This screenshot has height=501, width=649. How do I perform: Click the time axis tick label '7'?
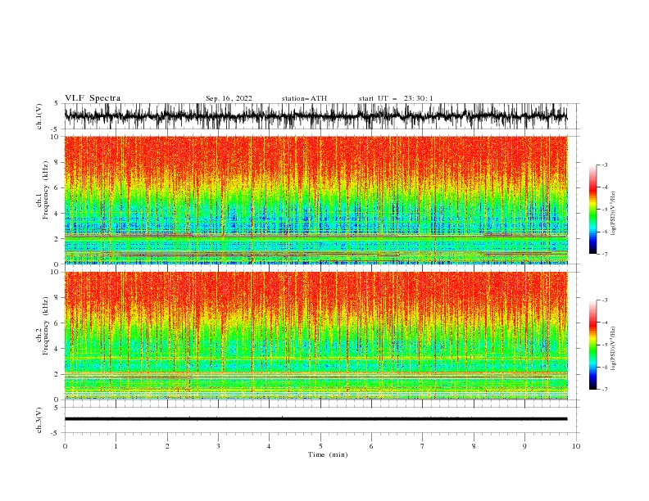(x=423, y=446)
